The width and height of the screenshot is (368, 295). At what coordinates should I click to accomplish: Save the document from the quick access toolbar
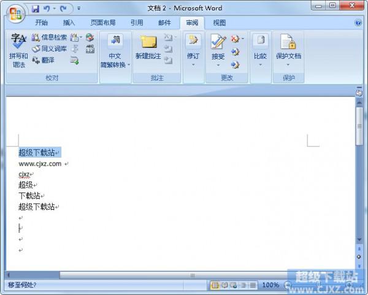[36, 9]
